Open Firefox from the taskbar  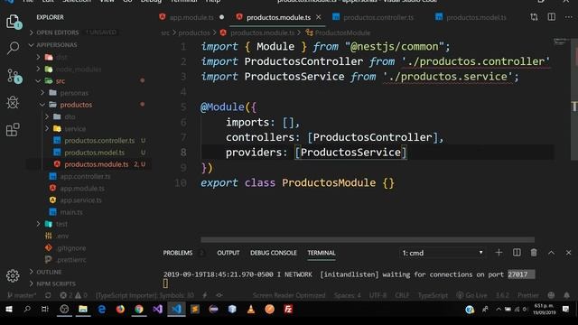(120, 309)
